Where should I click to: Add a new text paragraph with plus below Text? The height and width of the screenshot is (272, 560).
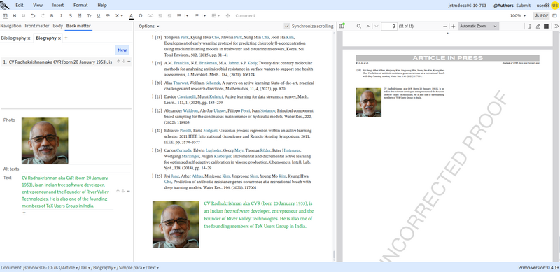click(x=24, y=213)
